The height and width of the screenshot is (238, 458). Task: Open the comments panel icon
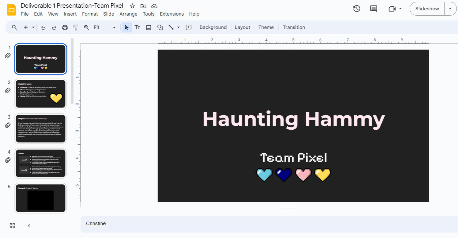click(373, 9)
